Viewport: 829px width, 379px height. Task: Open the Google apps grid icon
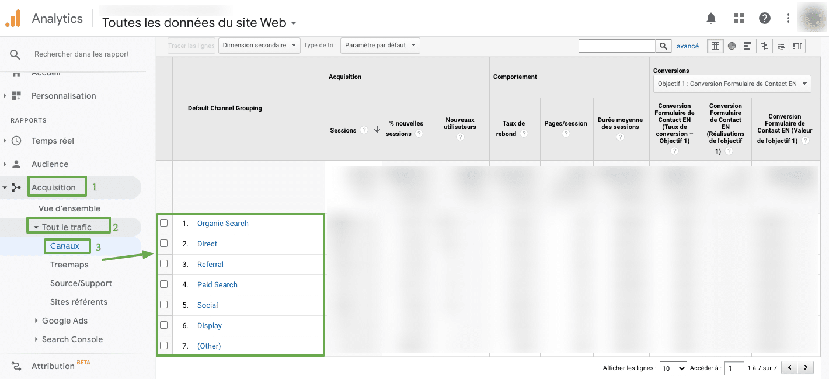coord(739,19)
